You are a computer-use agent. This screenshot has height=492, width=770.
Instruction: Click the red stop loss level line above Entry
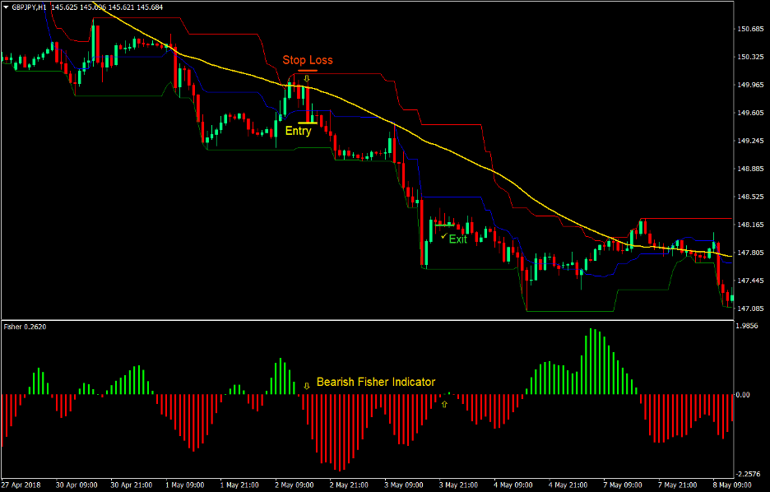308,71
